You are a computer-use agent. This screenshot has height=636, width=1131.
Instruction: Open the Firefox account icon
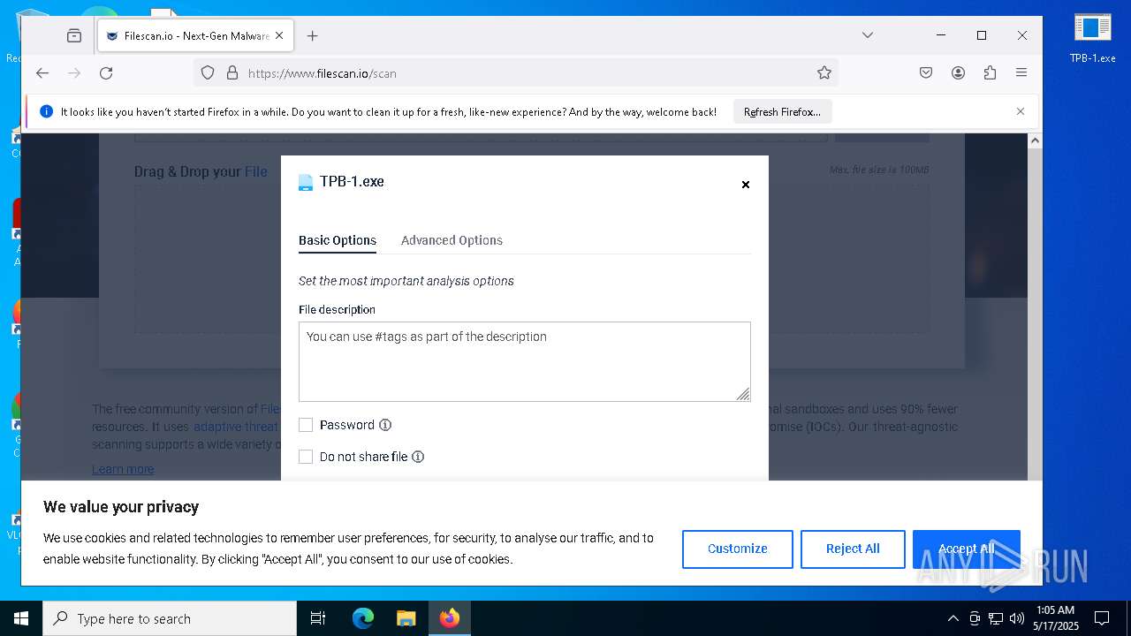958,73
